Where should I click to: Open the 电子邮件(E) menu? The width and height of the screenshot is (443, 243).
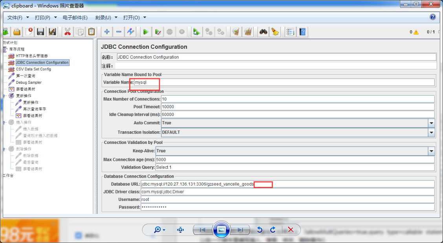coord(75,18)
